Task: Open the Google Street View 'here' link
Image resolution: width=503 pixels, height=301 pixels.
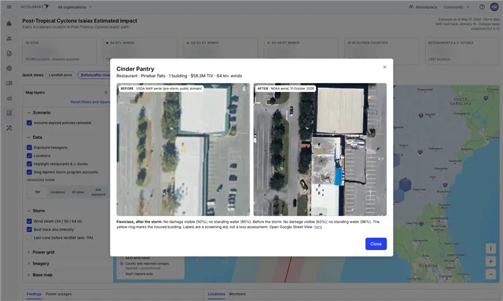Action: 318,227
